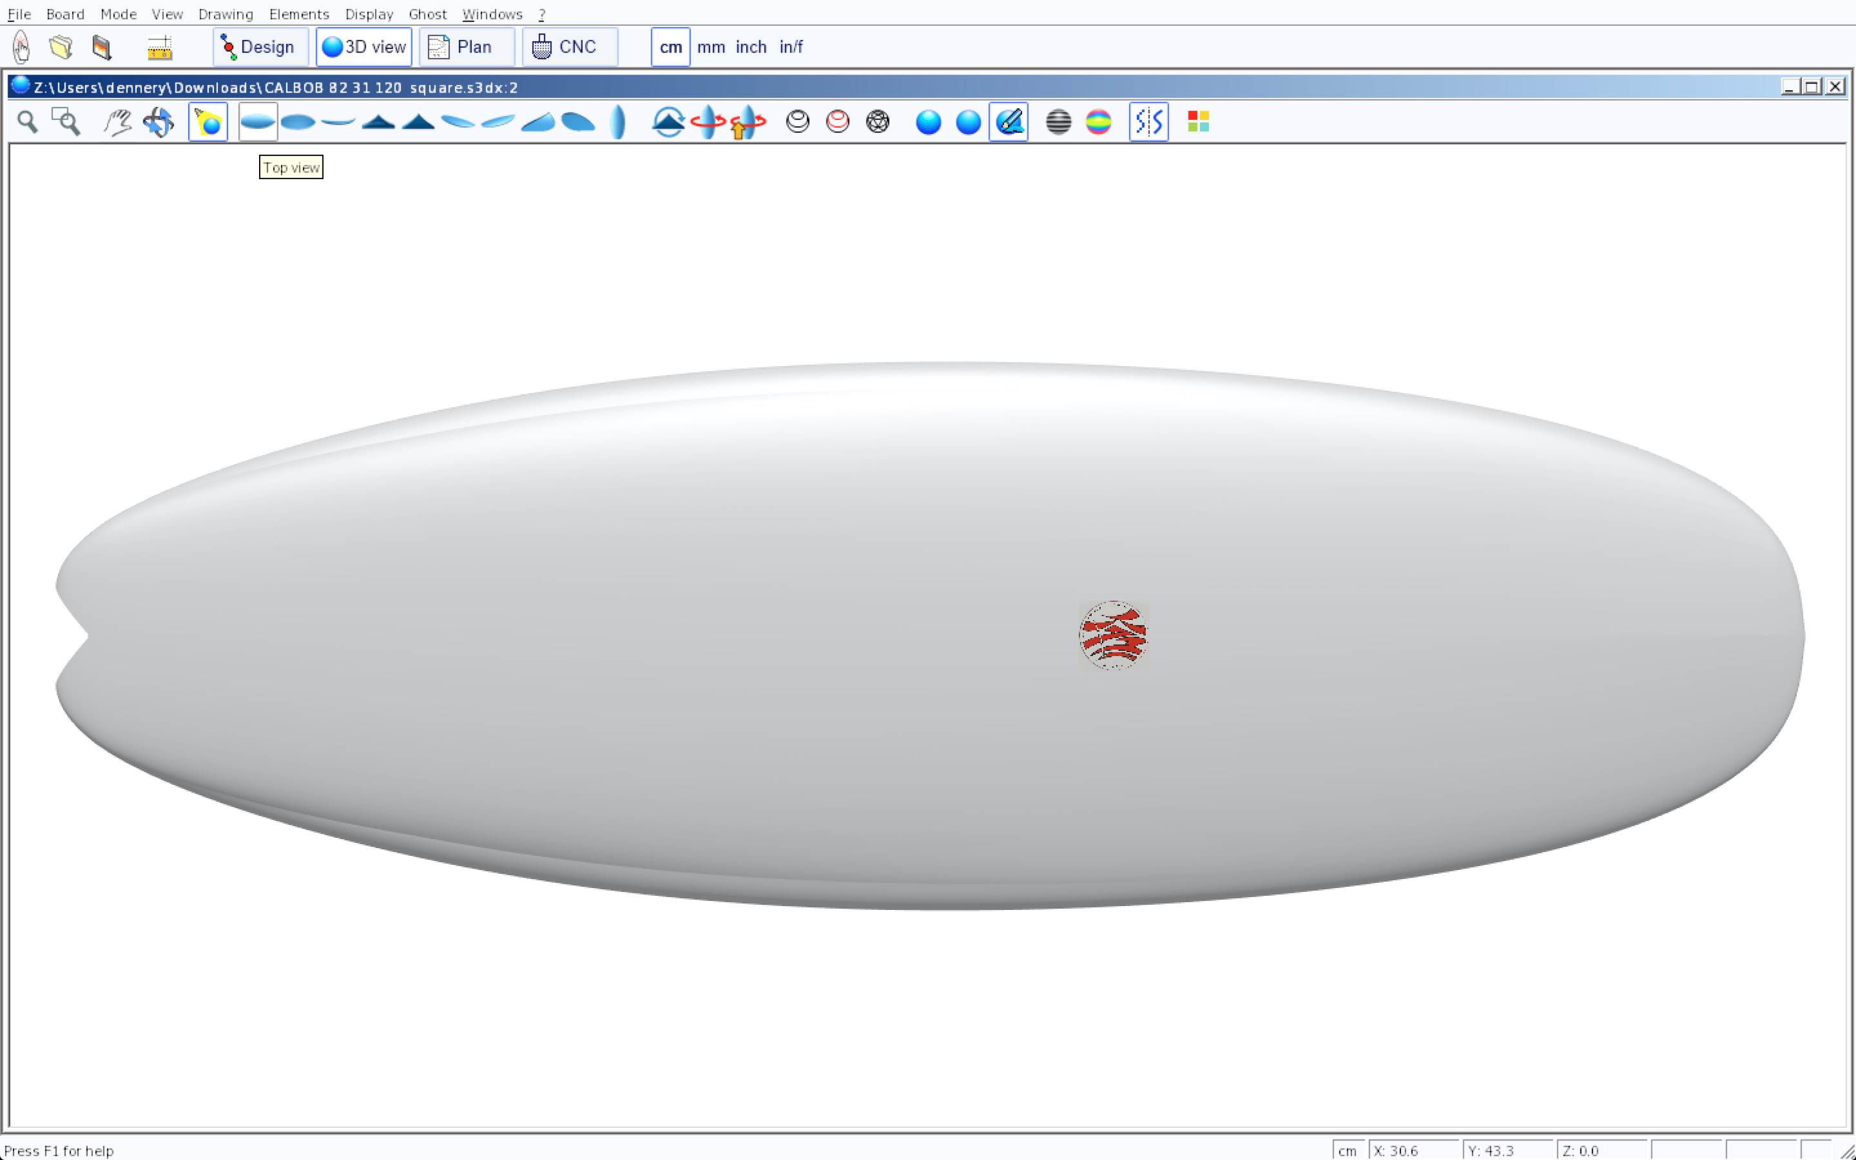
Task: Switch to Design mode
Action: [x=259, y=47]
